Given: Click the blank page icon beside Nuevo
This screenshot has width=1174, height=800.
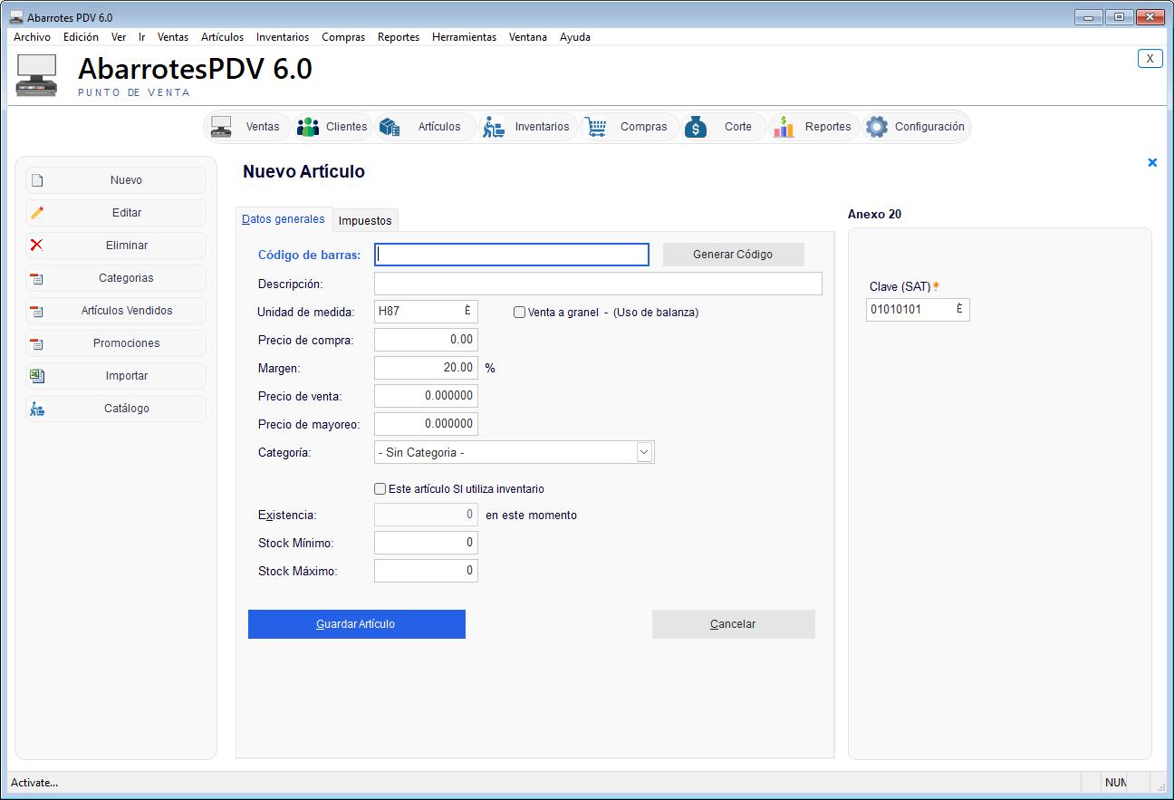Looking at the screenshot, I should (x=37, y=180).
